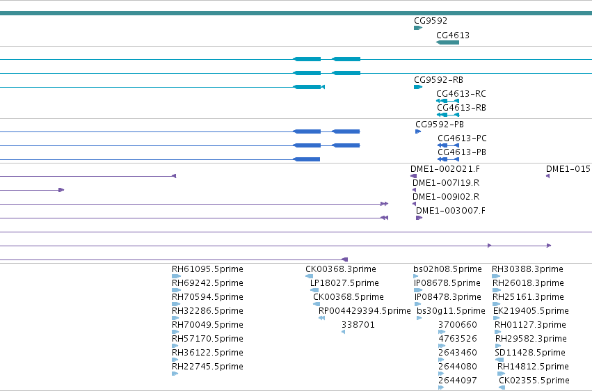592x391 pixels.
Task: Select EST EK219405.5prime
Action: [x=497, y=318]
